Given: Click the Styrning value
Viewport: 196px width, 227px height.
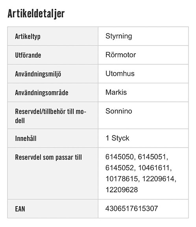Looking at the screenshot, I should point(118,36).
